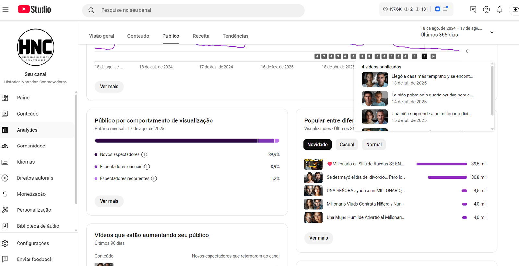Click Historias Narradas Conmovedoras channel name
519x266 pixels.
35,82
